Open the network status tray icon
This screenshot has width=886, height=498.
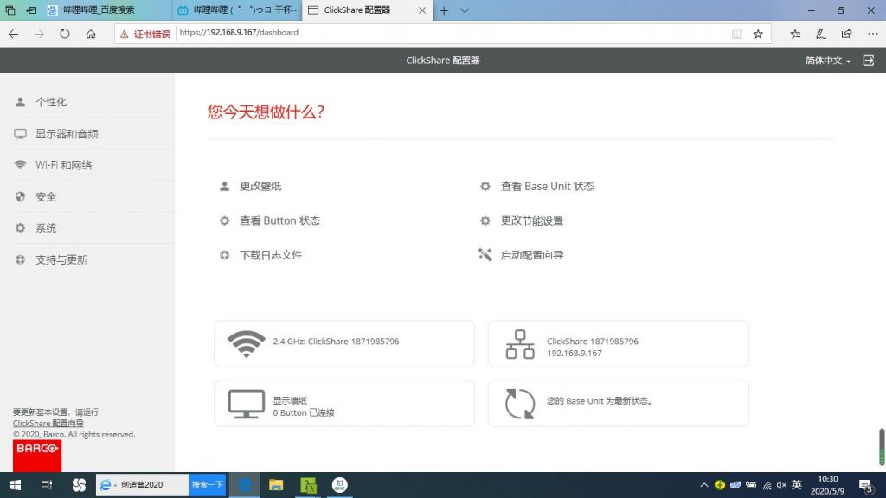[767, 485]
